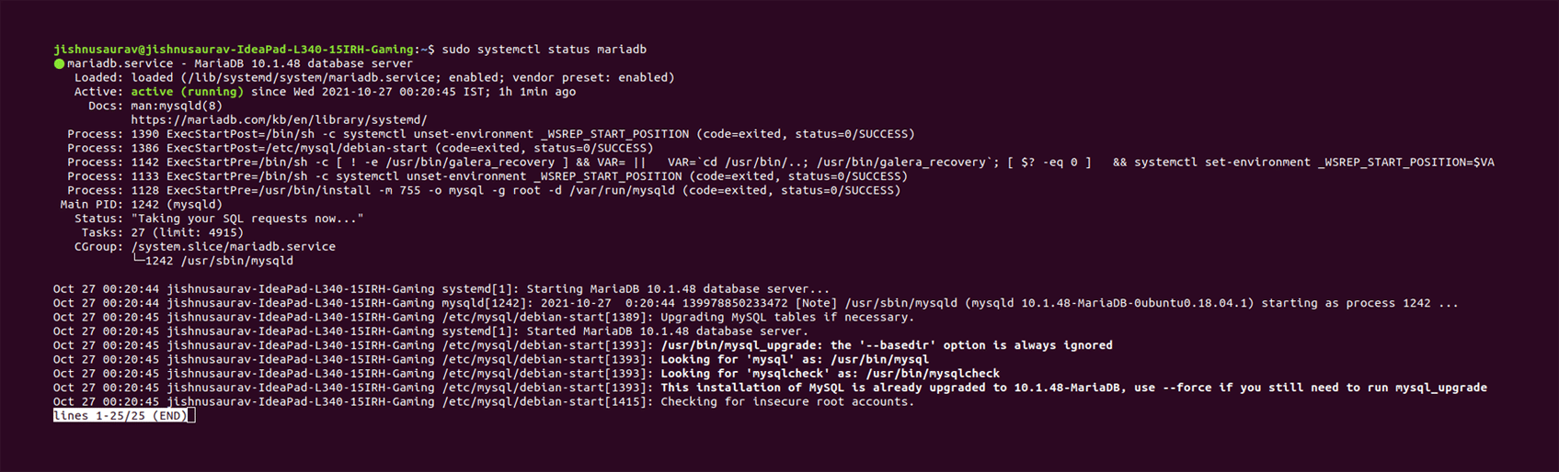This screenshot has height=472, width=1559.
Task: Click the green "active (running)" status text
Action: click(x=187, y=92)
